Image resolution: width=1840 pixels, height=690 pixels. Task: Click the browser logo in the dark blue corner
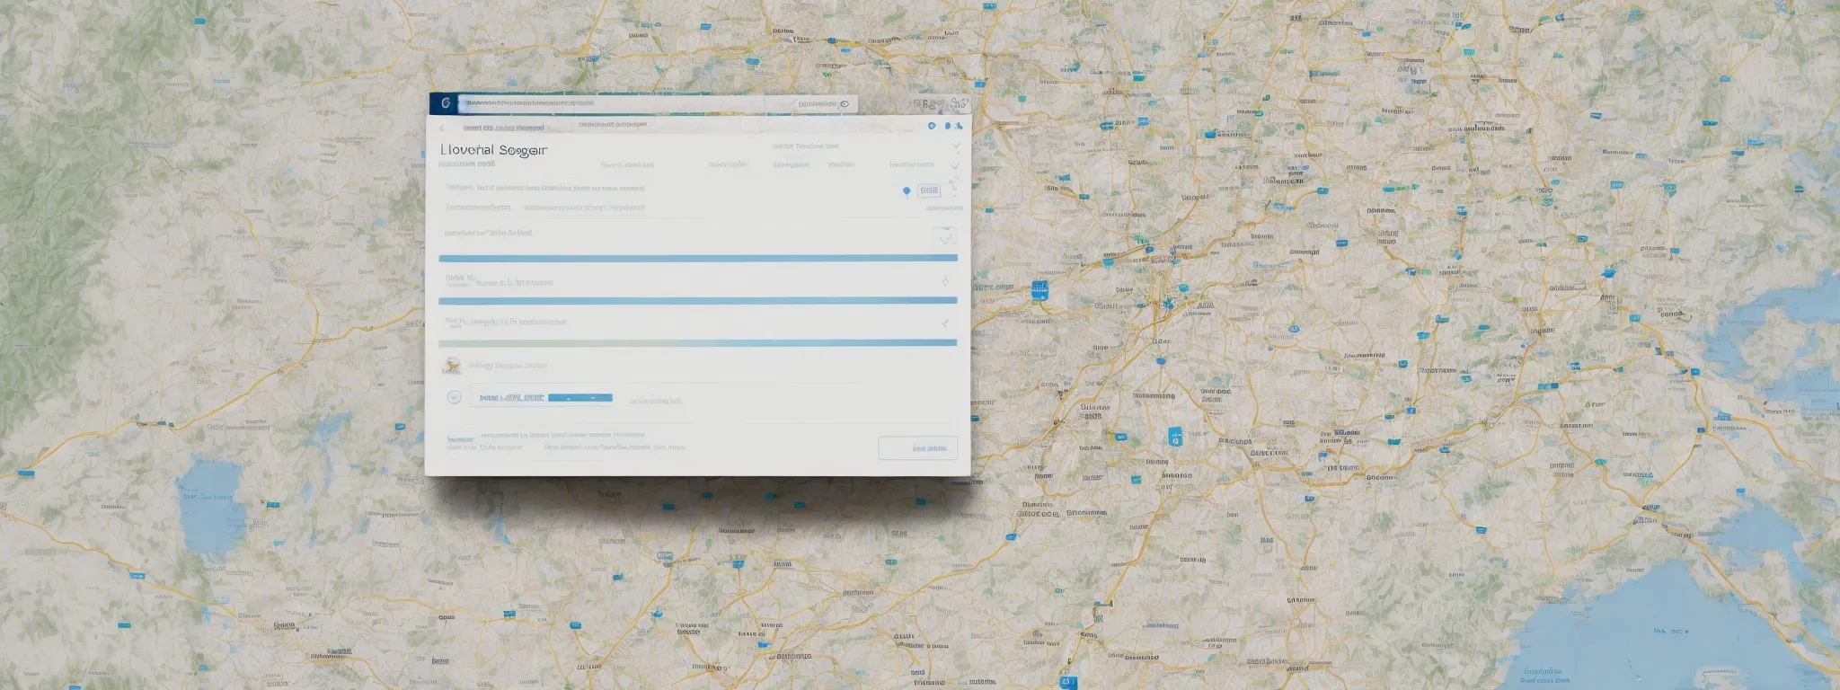446,103
